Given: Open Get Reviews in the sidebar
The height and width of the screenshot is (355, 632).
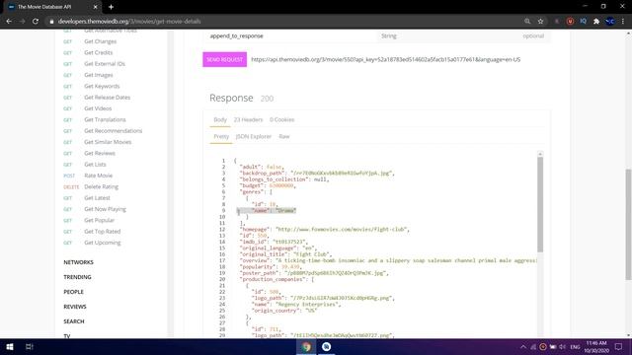Looking at the screenshot, I should point(100,154).
